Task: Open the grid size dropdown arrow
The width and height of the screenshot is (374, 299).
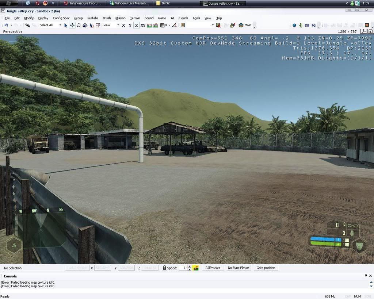Action: (169, 25)
